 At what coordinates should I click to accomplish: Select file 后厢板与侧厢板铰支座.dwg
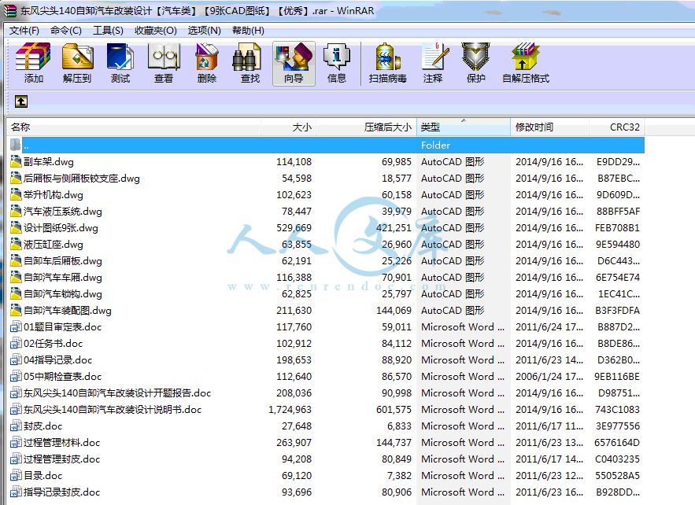click(x=82, y=178)
